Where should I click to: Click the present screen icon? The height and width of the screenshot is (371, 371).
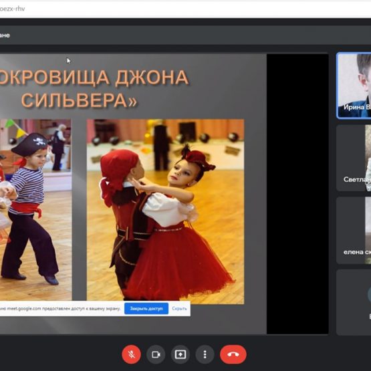(x=180, y=354)
